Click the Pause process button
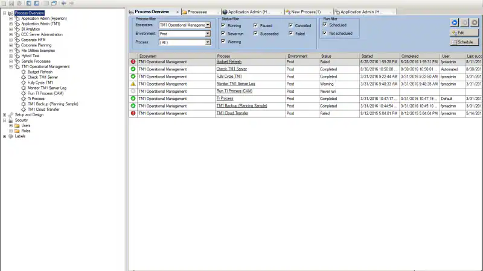Screen dimensions: 483x271 click(464, 22)
